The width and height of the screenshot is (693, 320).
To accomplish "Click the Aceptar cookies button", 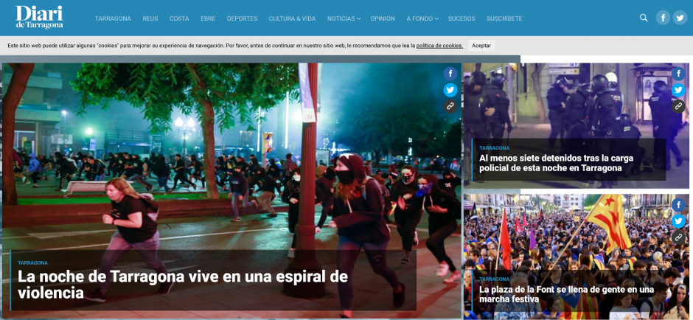I will point(481,46).
